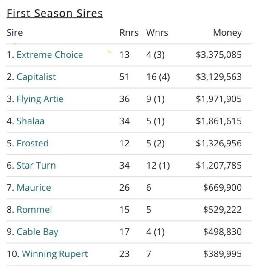Click the Rnrs column header
Image resolution: width=272 pixels, height=276 pixels.
[129, 33]
